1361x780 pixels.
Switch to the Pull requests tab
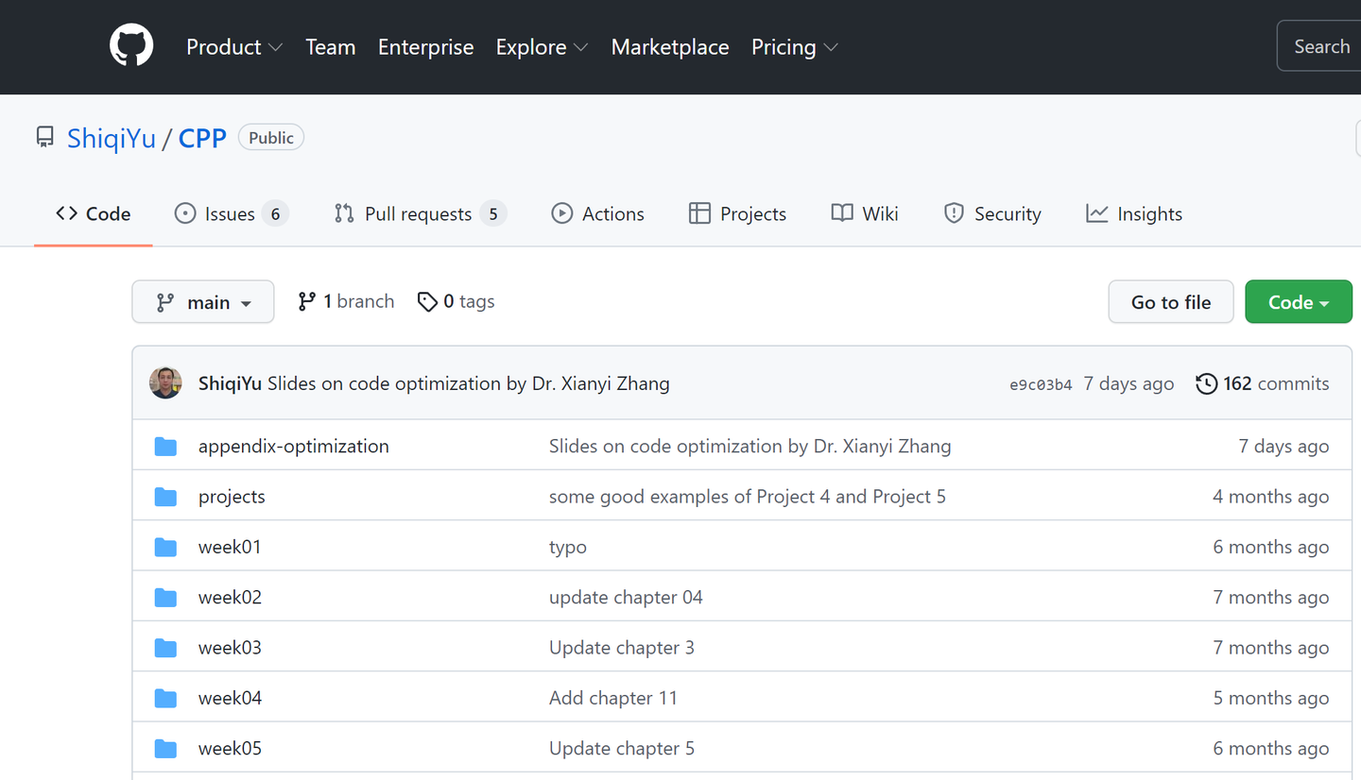point(421,213)
